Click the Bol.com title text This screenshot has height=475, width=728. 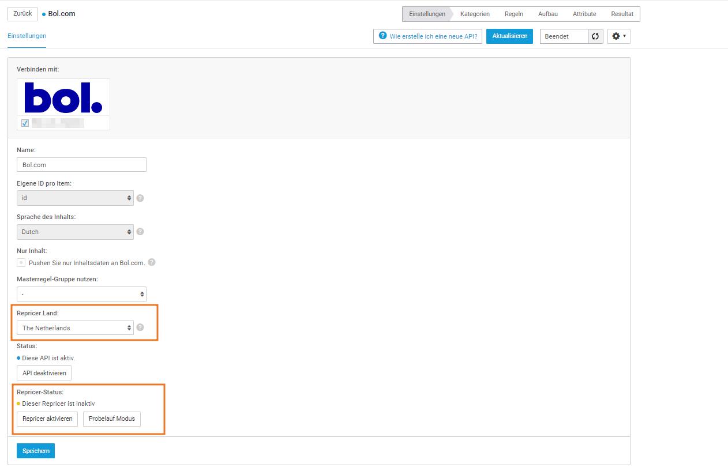(62, 14)
